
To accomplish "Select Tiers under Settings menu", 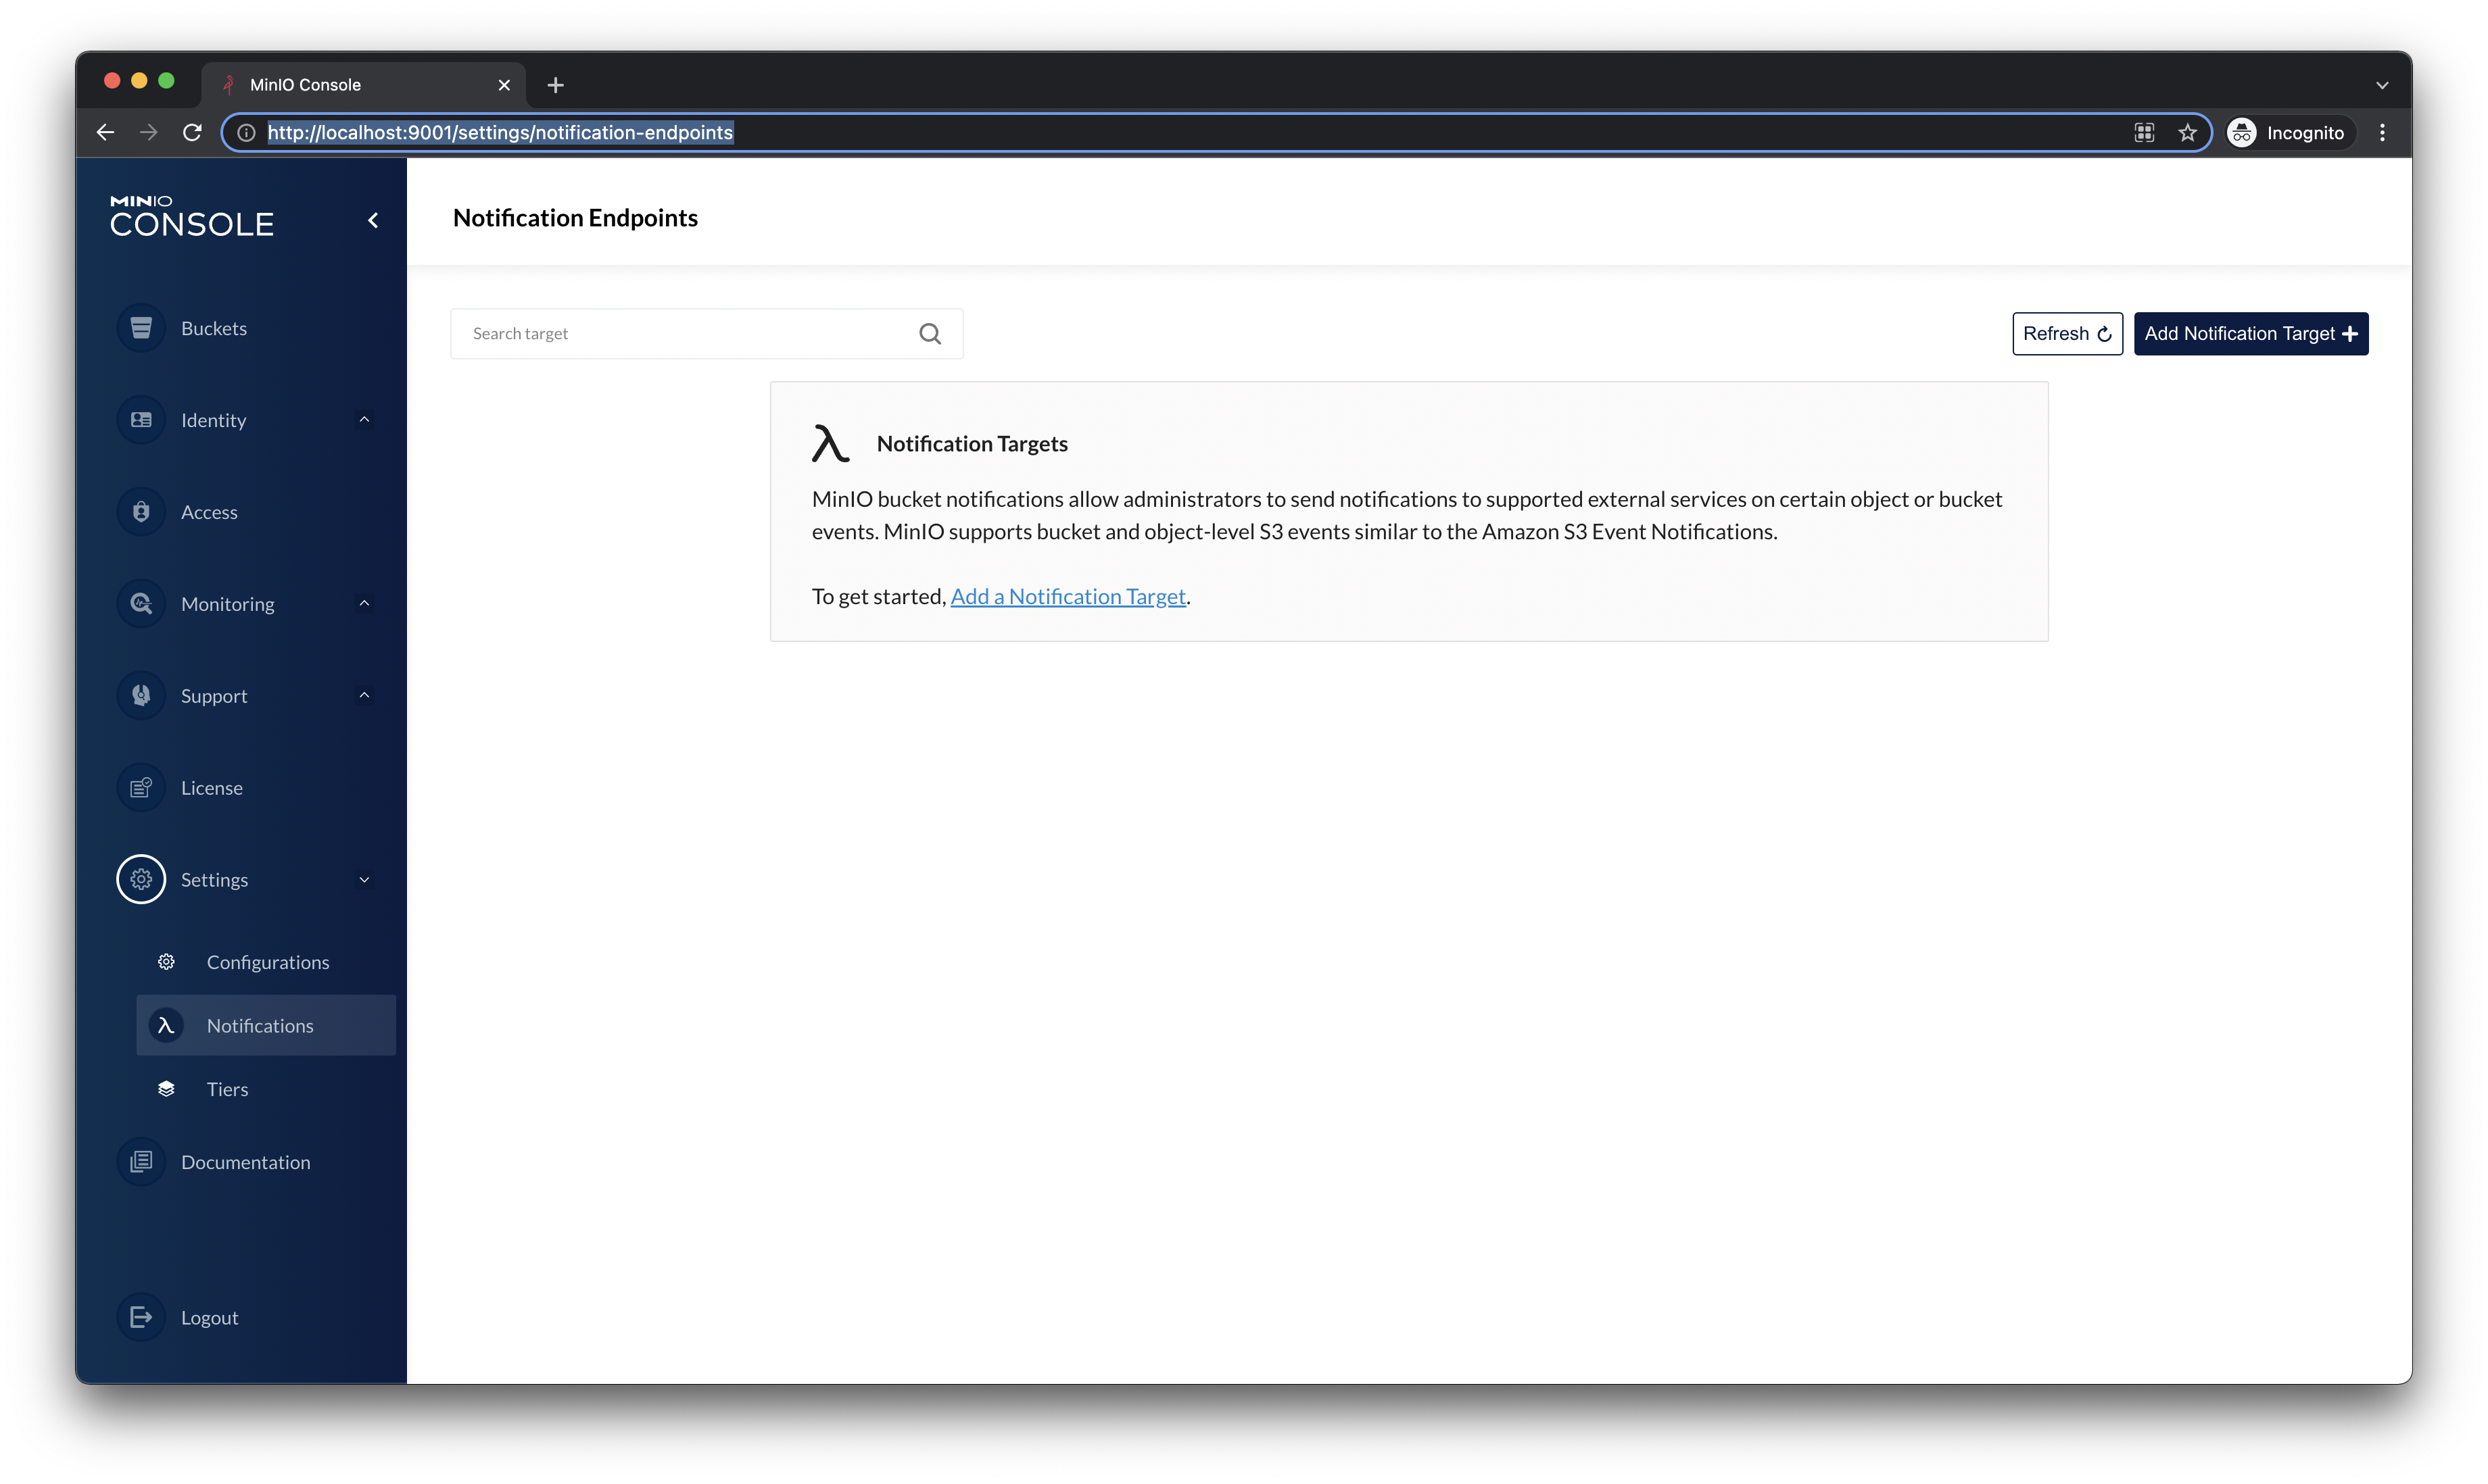I will pos(226,1087).
